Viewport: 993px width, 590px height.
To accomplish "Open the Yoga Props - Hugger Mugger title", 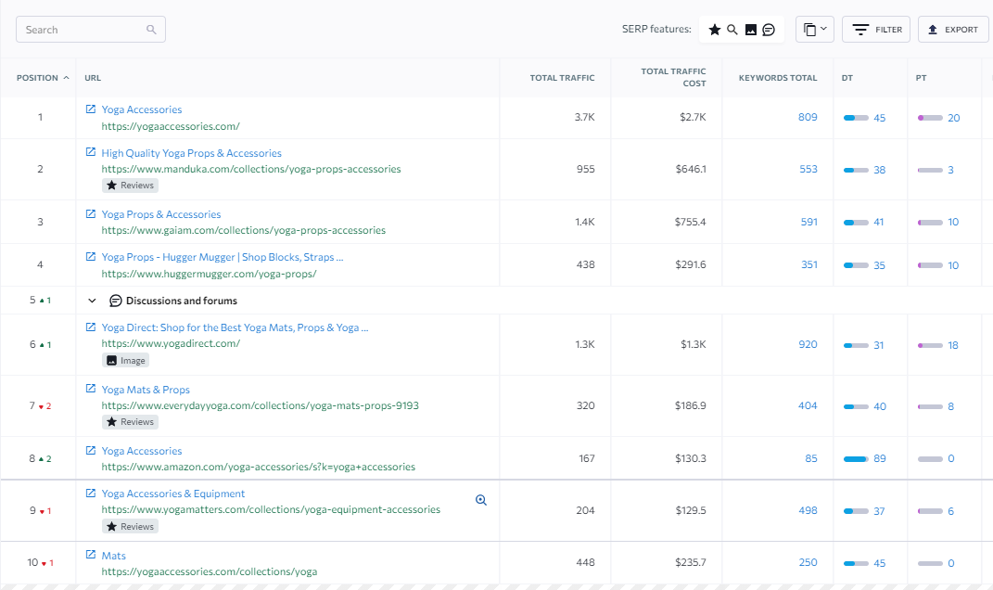I will tap(223, 257).
